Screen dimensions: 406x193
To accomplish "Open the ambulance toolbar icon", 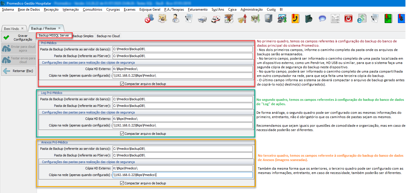I will coord(215,19).
